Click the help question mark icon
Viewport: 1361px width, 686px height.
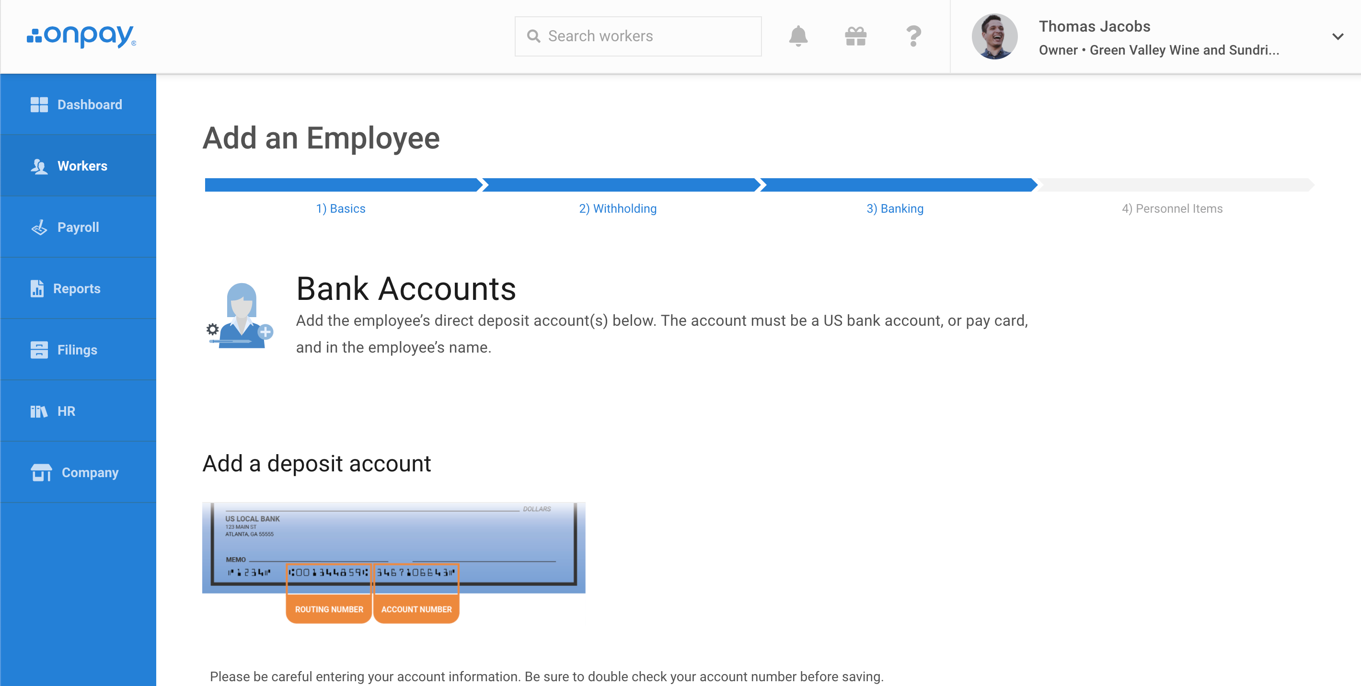tap(913, 36)
